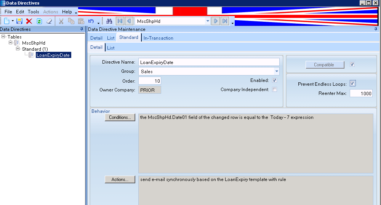Image resolution: width=381 pixels, height=205 pixels.
Task: Clear the form using eraser icon
Action: [49, 21]
